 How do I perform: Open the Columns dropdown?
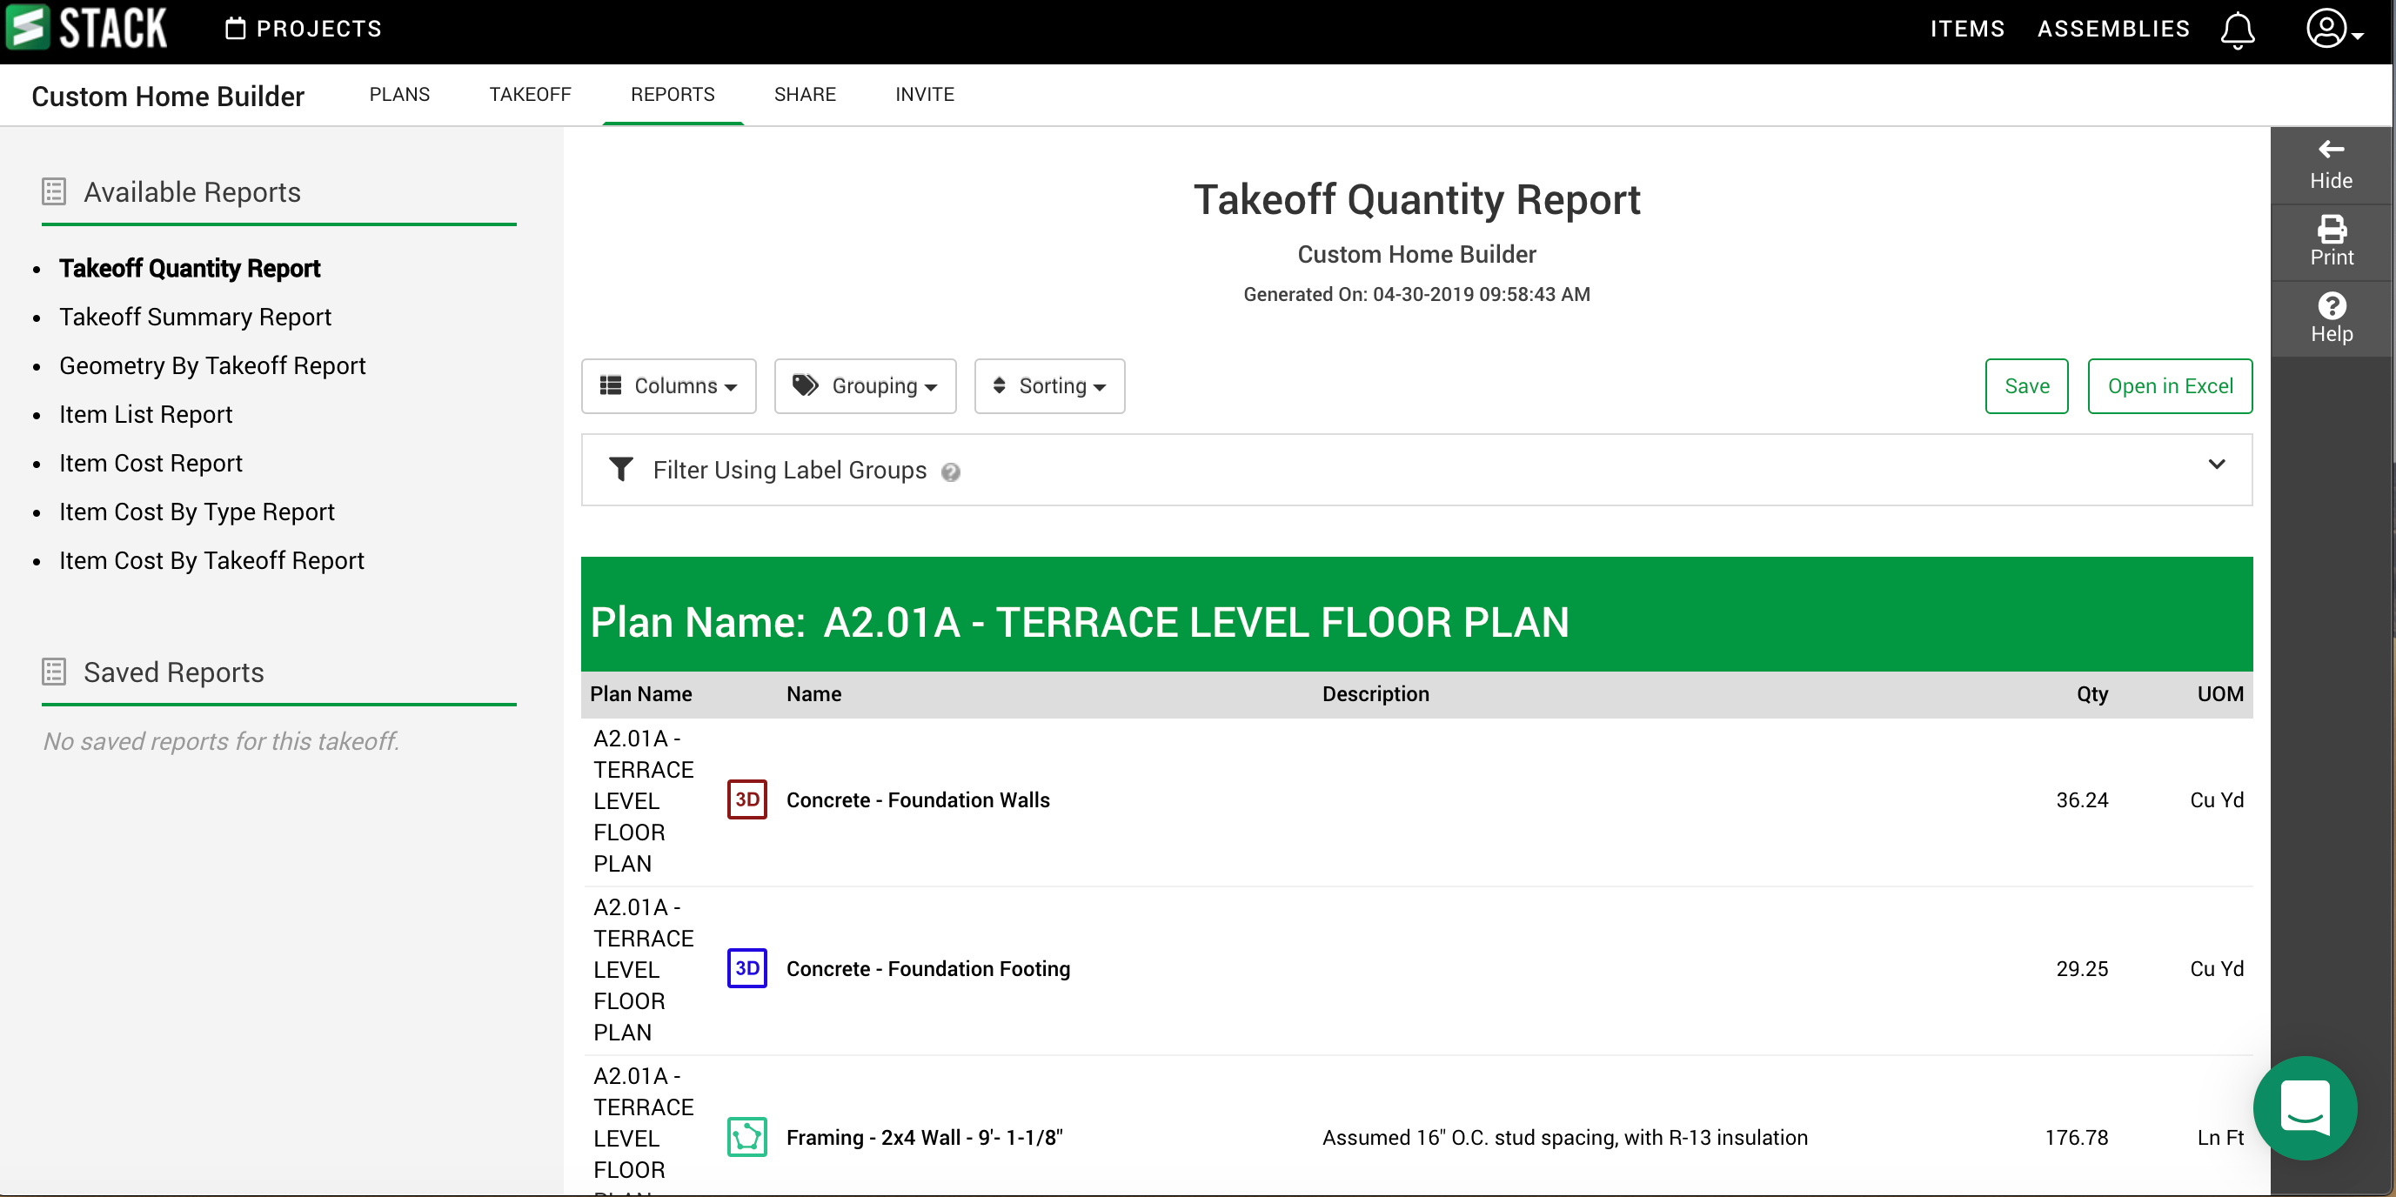point(668,386)
